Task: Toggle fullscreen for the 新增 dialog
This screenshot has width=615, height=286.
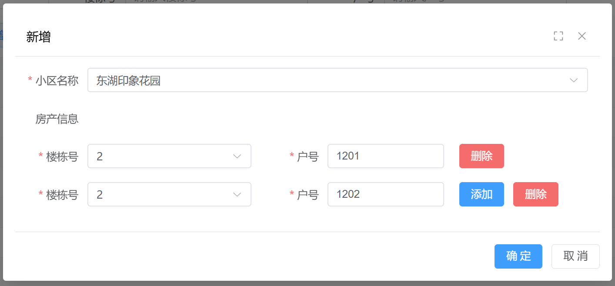Action: [x=558, y=36]
